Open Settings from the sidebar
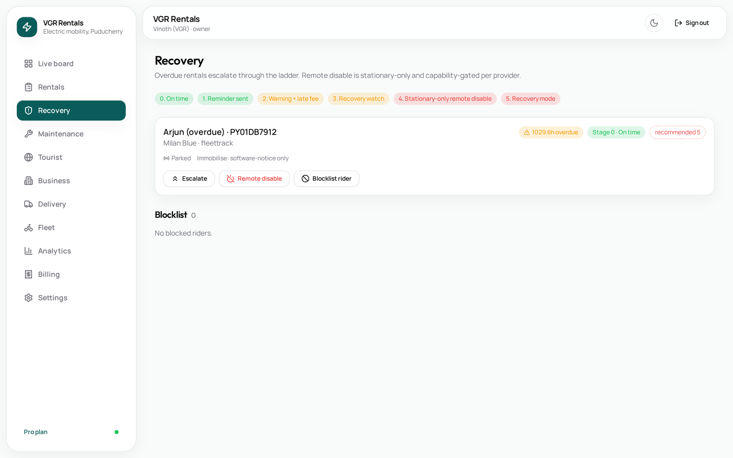Image resolution: width=733 pixels, height=458 pixels. pos(71,298)
